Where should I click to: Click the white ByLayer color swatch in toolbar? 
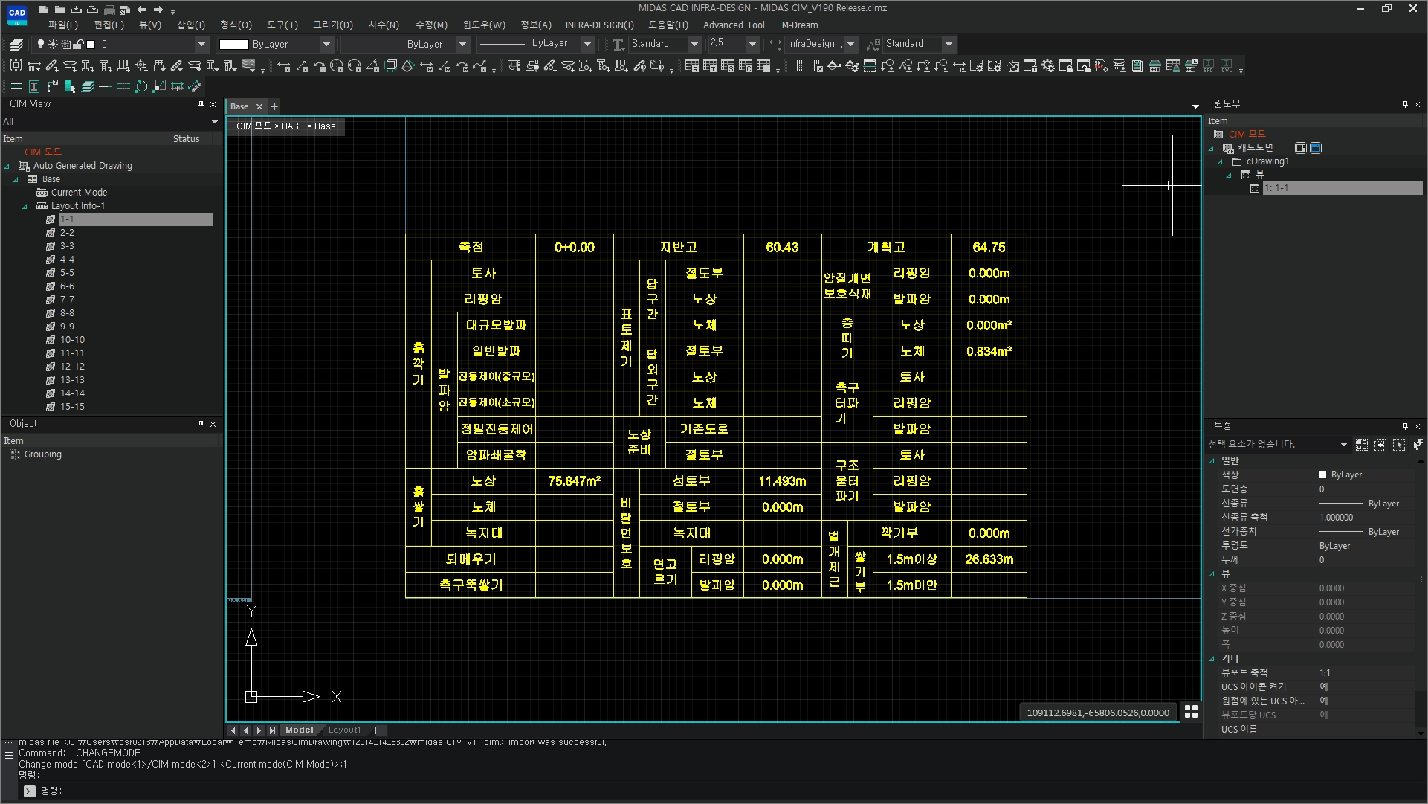point(233,45)
